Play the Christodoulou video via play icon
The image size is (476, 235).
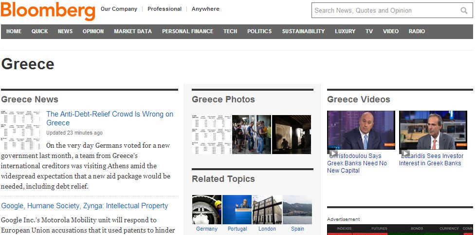click(333, 153)
